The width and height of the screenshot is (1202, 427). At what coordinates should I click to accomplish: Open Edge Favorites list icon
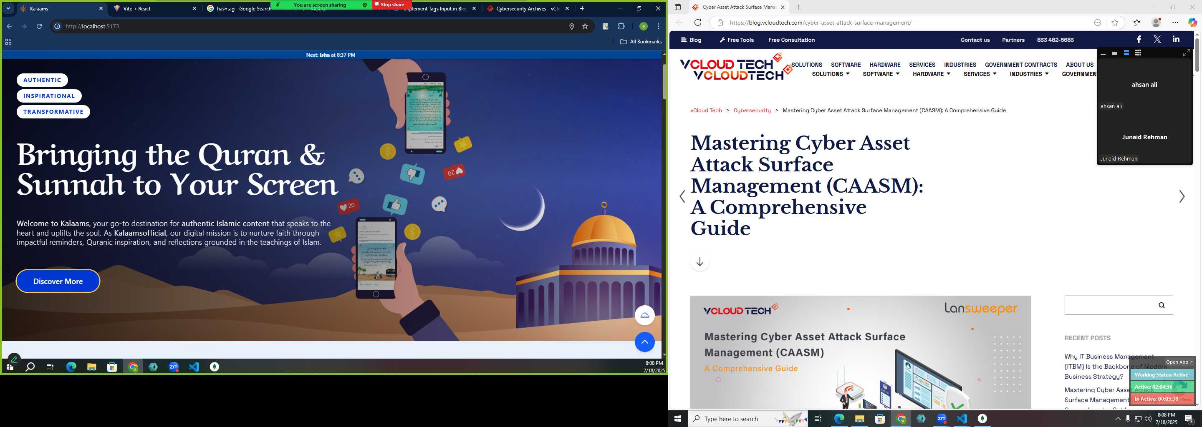(x=1136, y=23)
